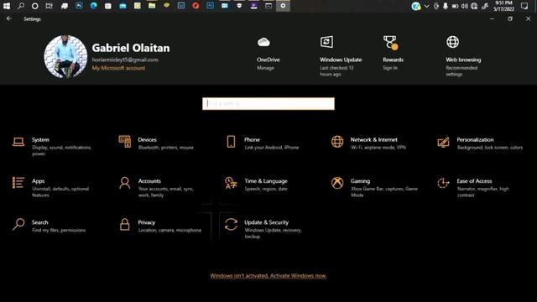Open Accounts settings
The width and height of the screenshot is (537, 302).
tap(158, 187)
